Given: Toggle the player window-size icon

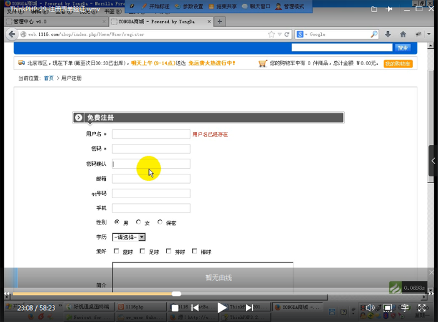Looking at the screenshot, I should pos(387,308).
